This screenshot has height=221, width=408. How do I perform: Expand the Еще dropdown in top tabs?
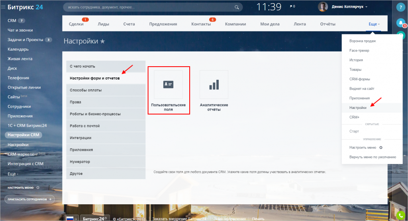pos(374,24)
